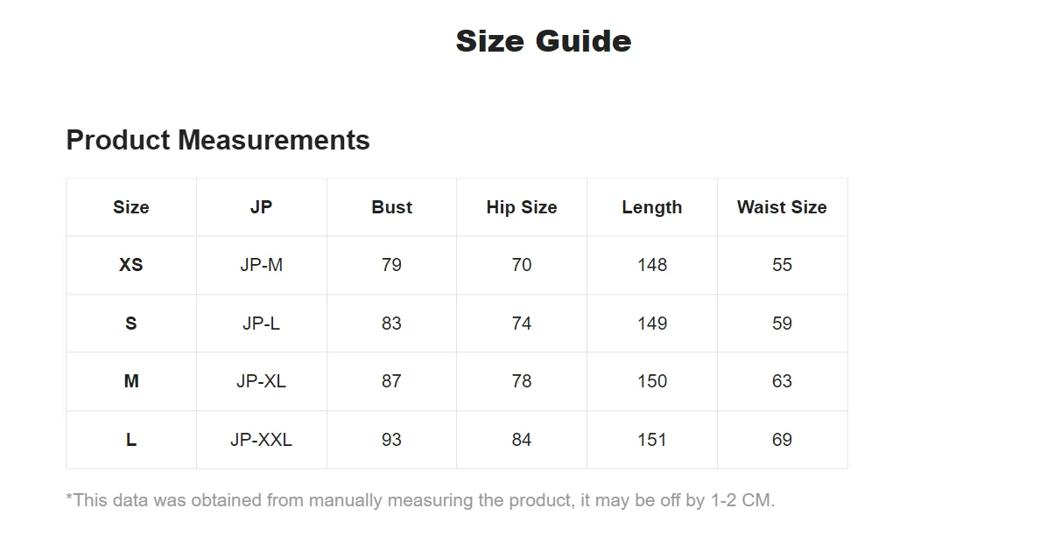Click the Waist Size column header
Screen dimensions: 1054x543
(782, 207)
